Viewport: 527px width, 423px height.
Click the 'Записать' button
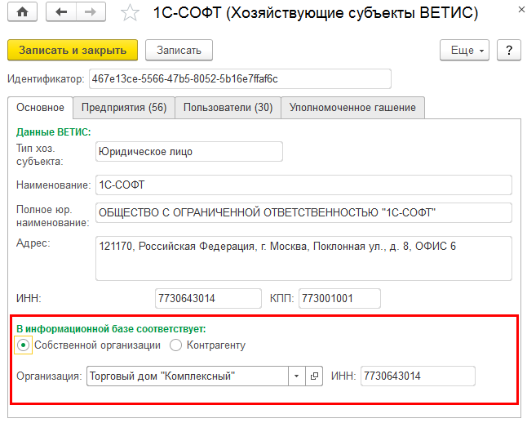click(x=179, y=50)
